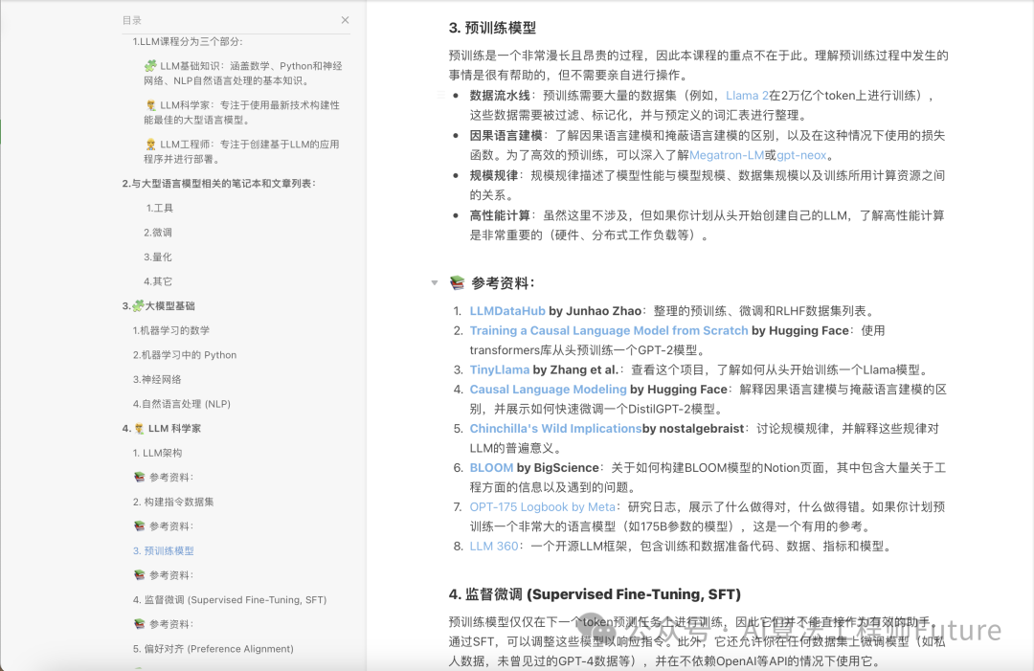The height and width of the screenshot is (671, 1034).
Task: Jump to 5. 偏好对齐 (Preference Alignment) in outline
Action: coord(213,649)
